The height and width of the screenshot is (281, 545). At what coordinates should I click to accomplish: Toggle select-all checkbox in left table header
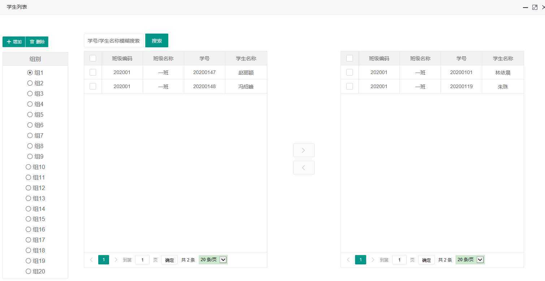93,58
